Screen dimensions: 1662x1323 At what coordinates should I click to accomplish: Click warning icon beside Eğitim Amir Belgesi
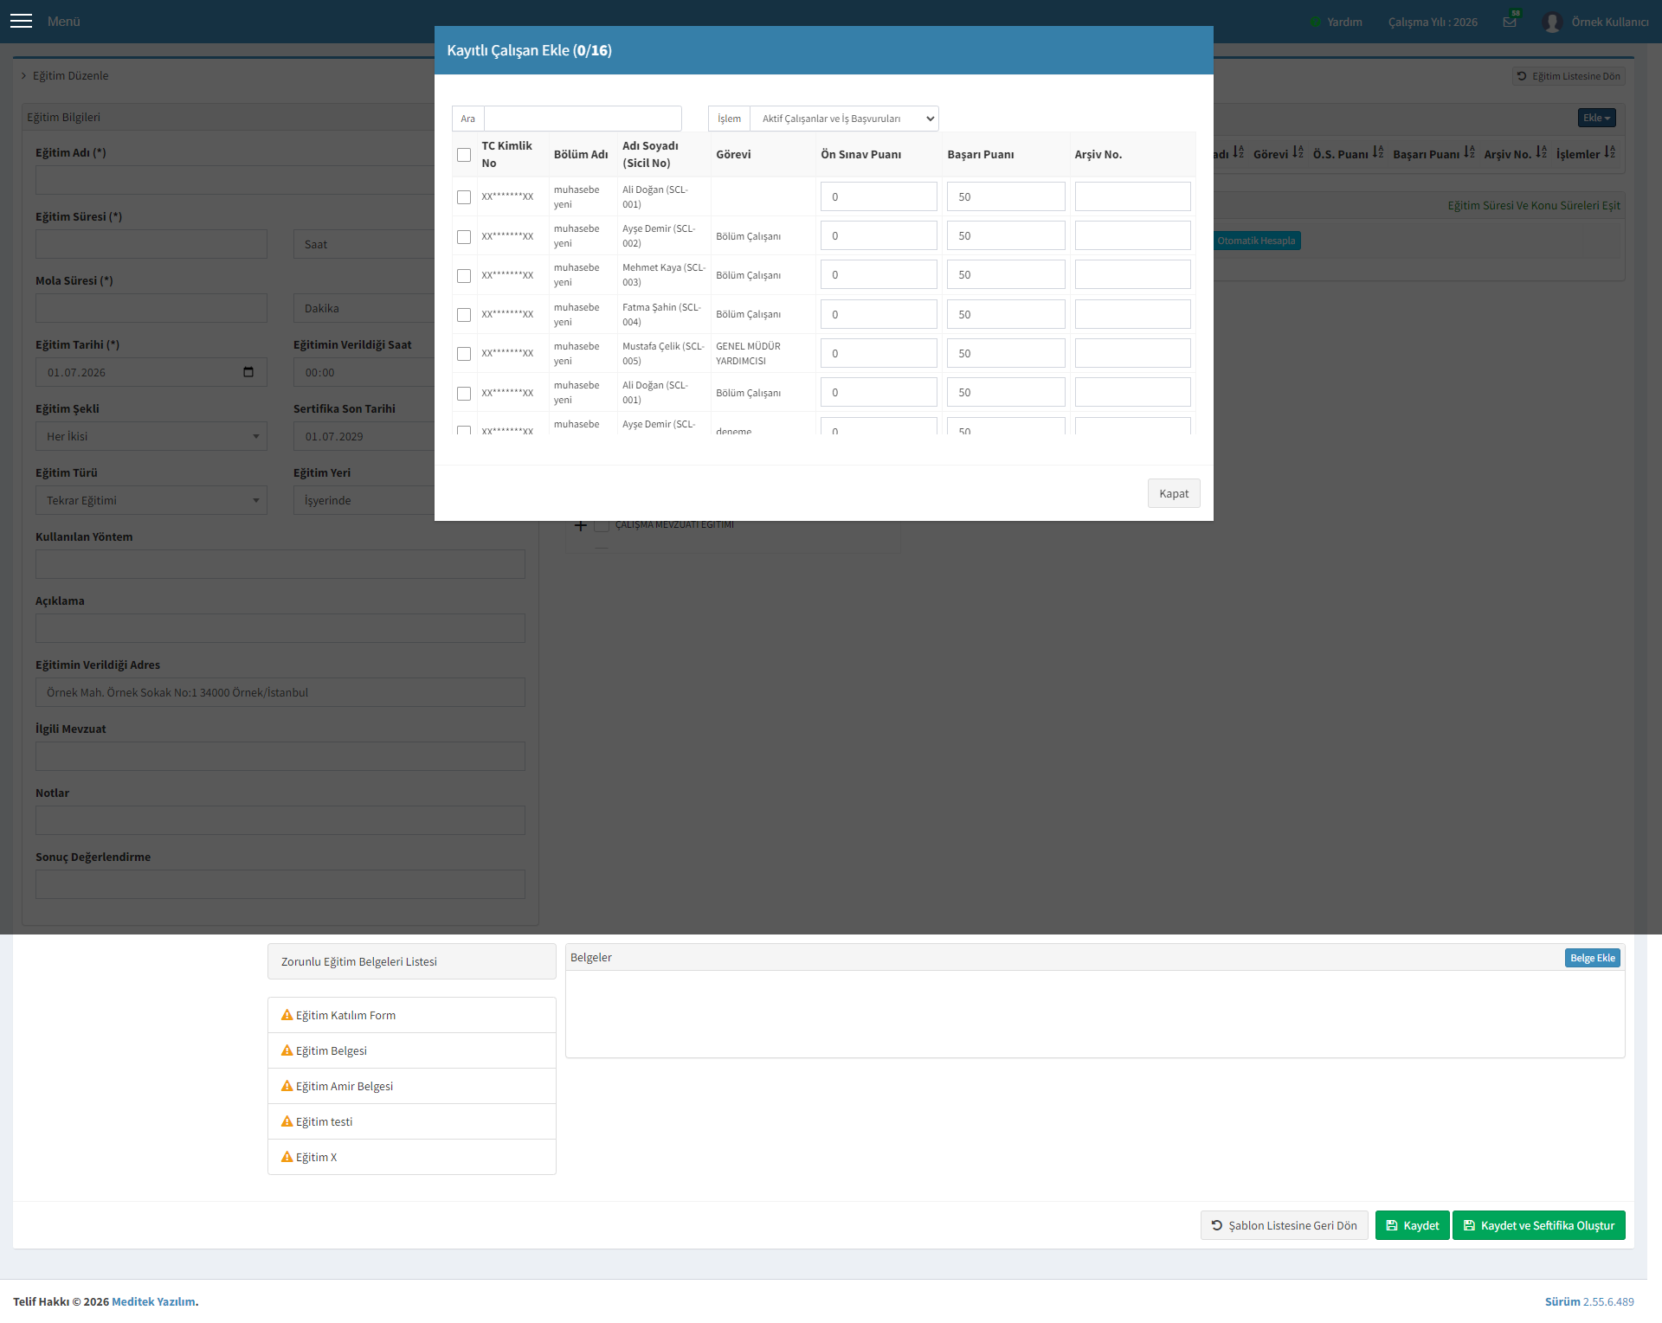click(287, 1086)
